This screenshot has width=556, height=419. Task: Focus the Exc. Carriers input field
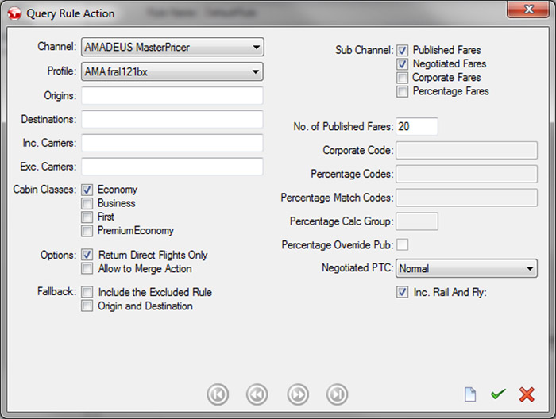click(172, 167)
